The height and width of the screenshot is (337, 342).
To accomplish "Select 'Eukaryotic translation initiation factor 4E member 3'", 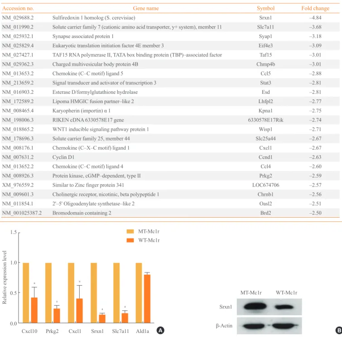I will 108,46.
